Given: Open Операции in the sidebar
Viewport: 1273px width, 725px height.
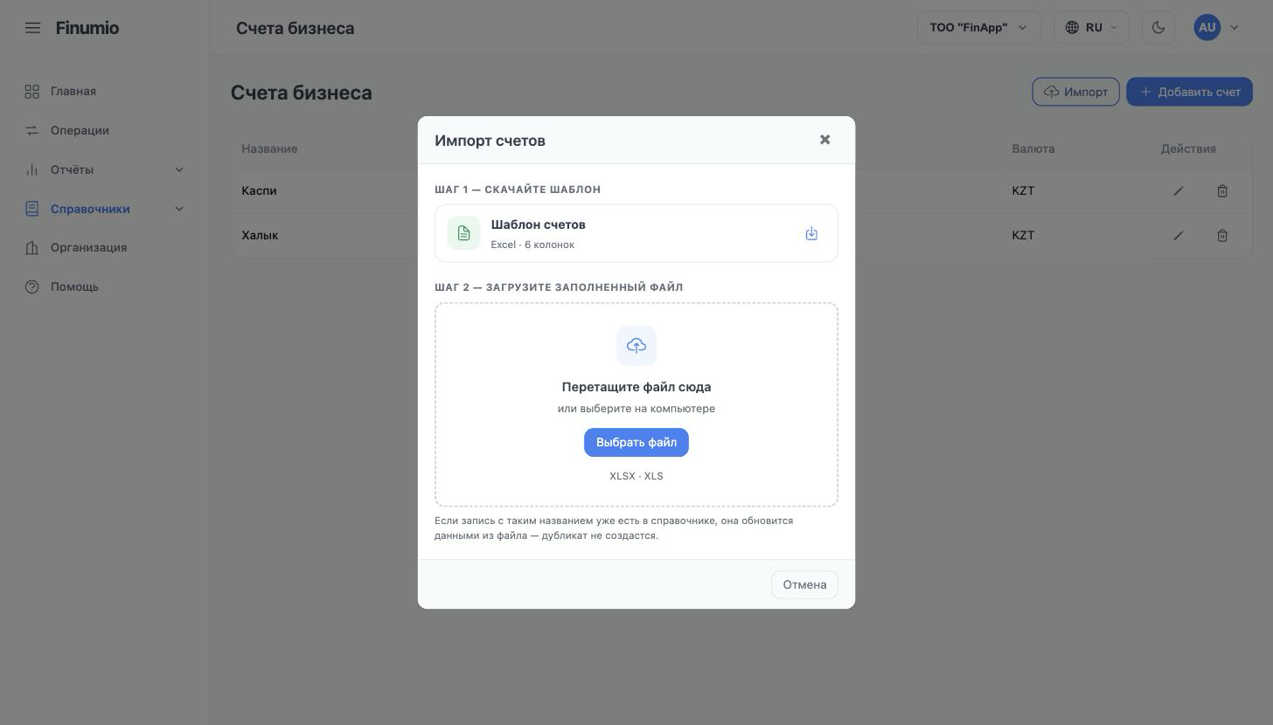Looking at the screenshot, I should (x=80, y=131).
